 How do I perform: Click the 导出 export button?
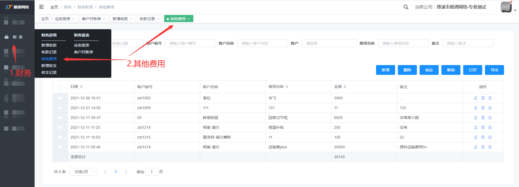pyautogui.click(x=494, y=70)
